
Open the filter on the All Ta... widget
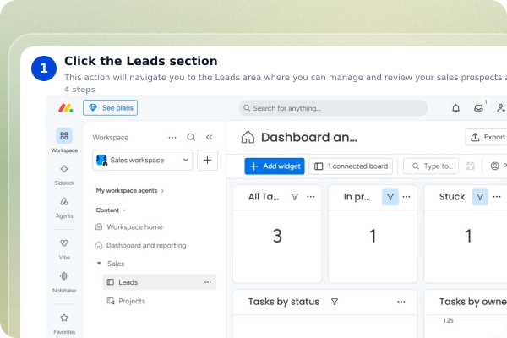pos(295,197)
